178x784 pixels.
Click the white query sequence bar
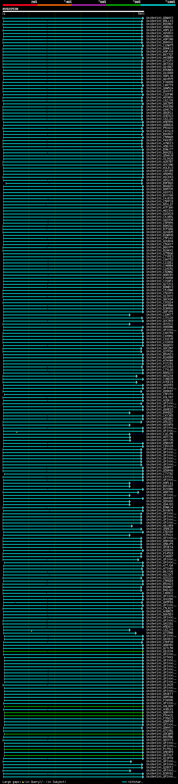click(73, 11)
